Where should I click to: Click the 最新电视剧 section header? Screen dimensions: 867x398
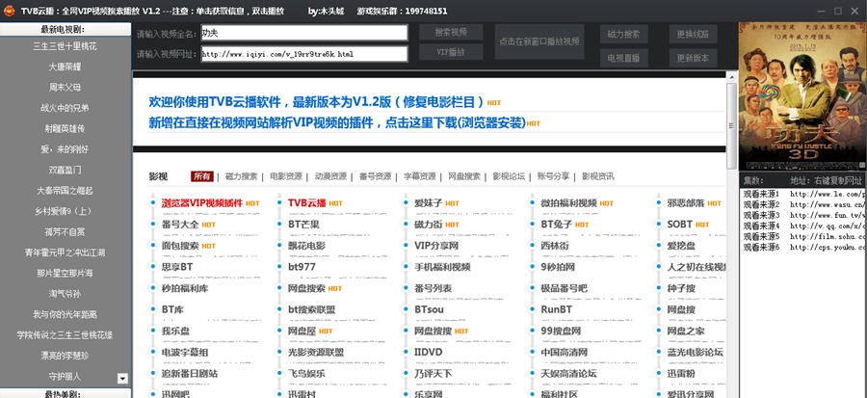[x=66, y=29]
